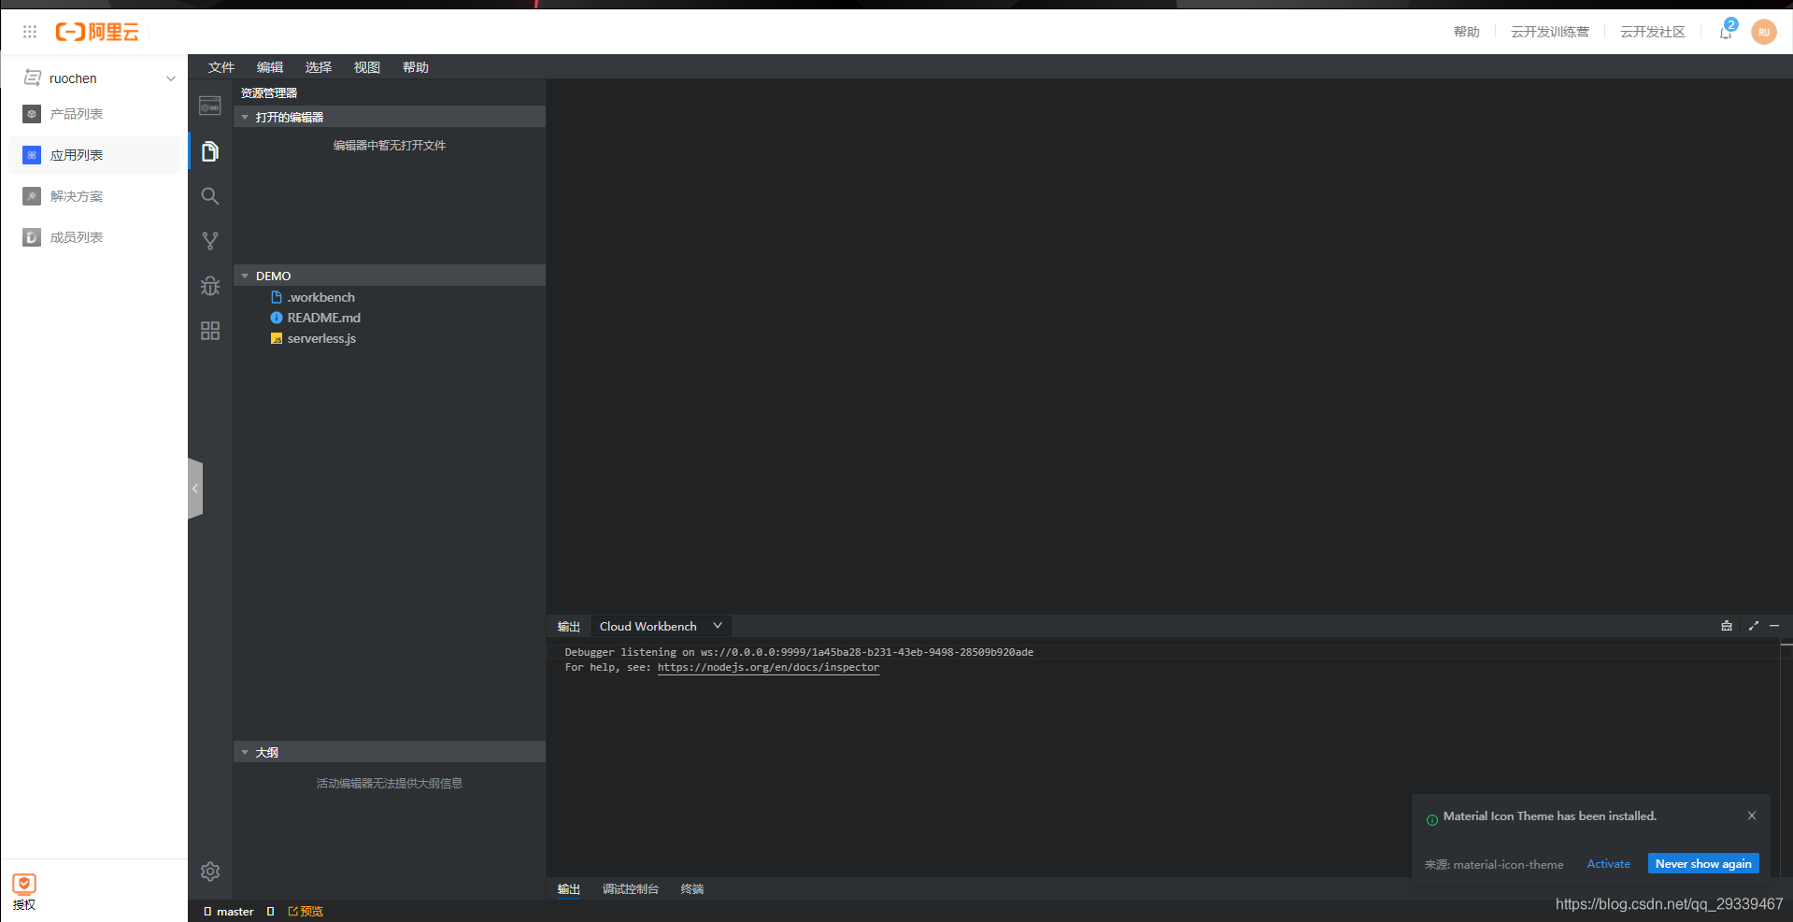The height and width of the screenshot is (922, 1793).
Task: Click the 授权 shield icon
Action: (x=24, y=884)
